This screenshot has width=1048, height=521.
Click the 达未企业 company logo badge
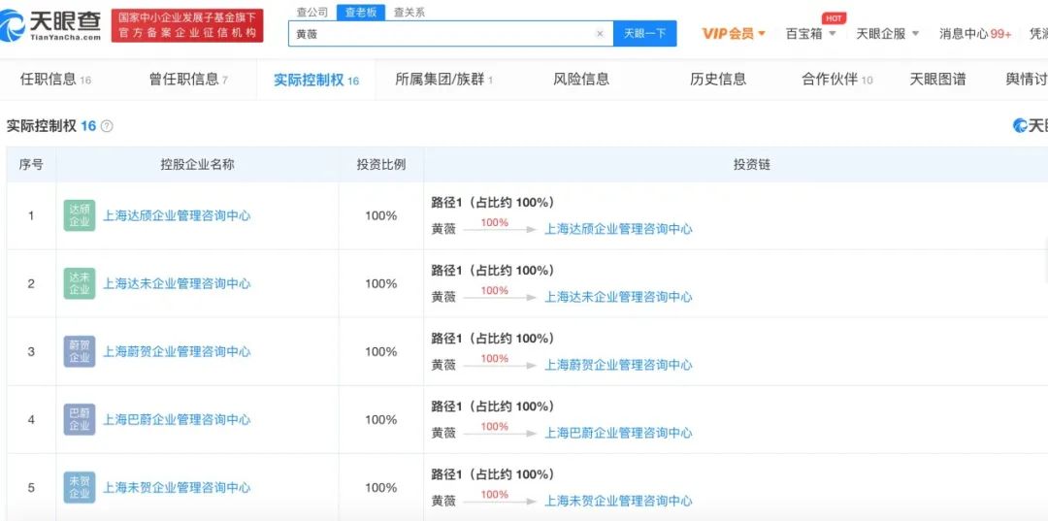80,283
